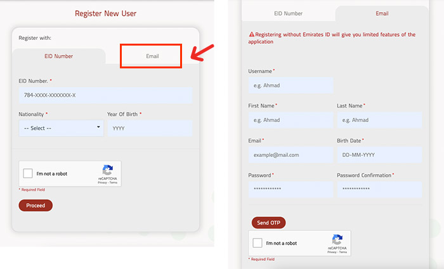Click the Last Name input field
The height and width of the screenshot is (269, 444).
[379, 120]
